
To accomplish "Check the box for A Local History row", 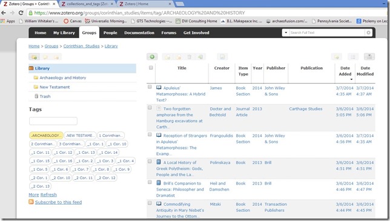I will click(150, 161).
